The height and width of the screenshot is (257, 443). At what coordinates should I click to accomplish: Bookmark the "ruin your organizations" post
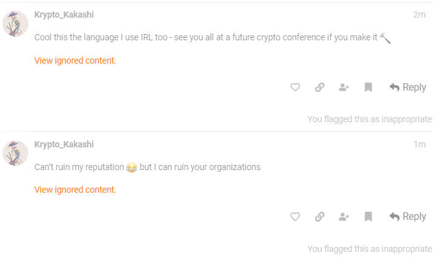coord(368,217)
